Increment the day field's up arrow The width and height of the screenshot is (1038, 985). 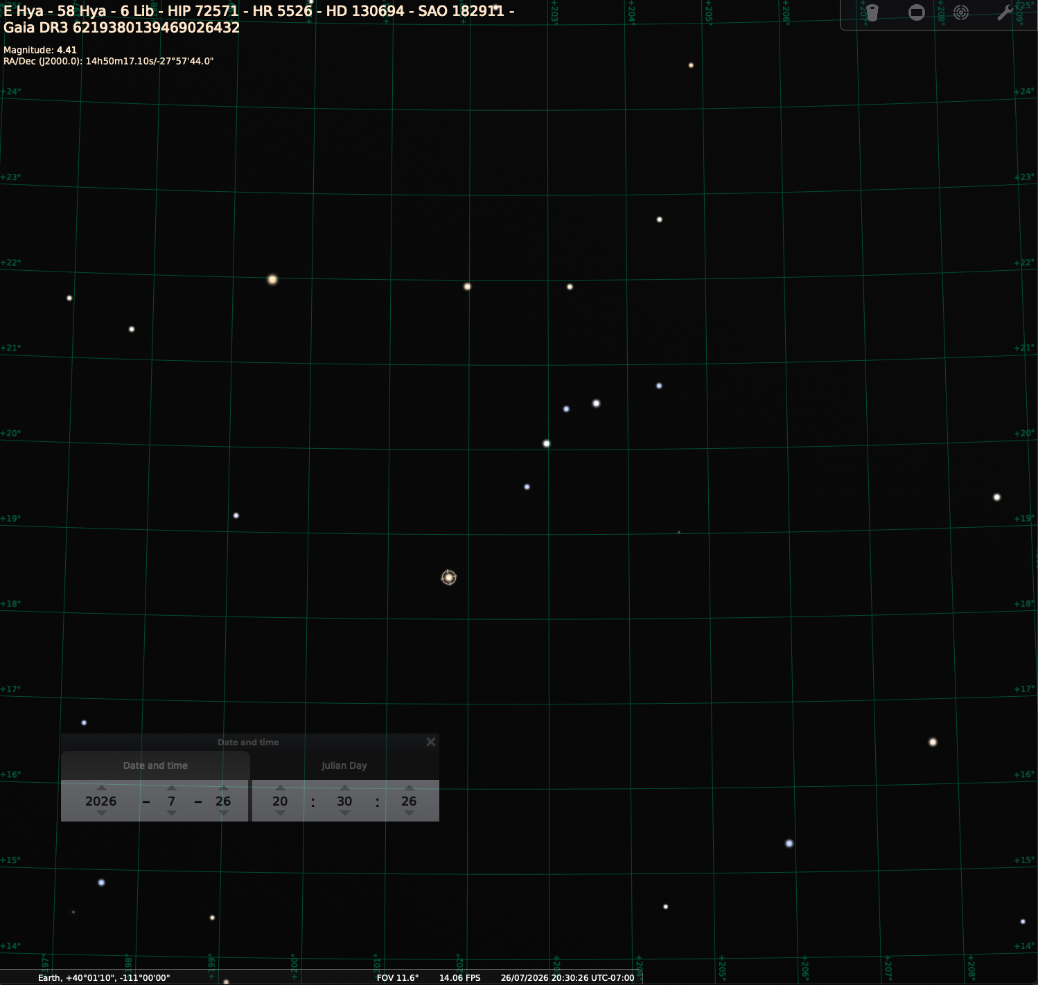pos(223,788)
